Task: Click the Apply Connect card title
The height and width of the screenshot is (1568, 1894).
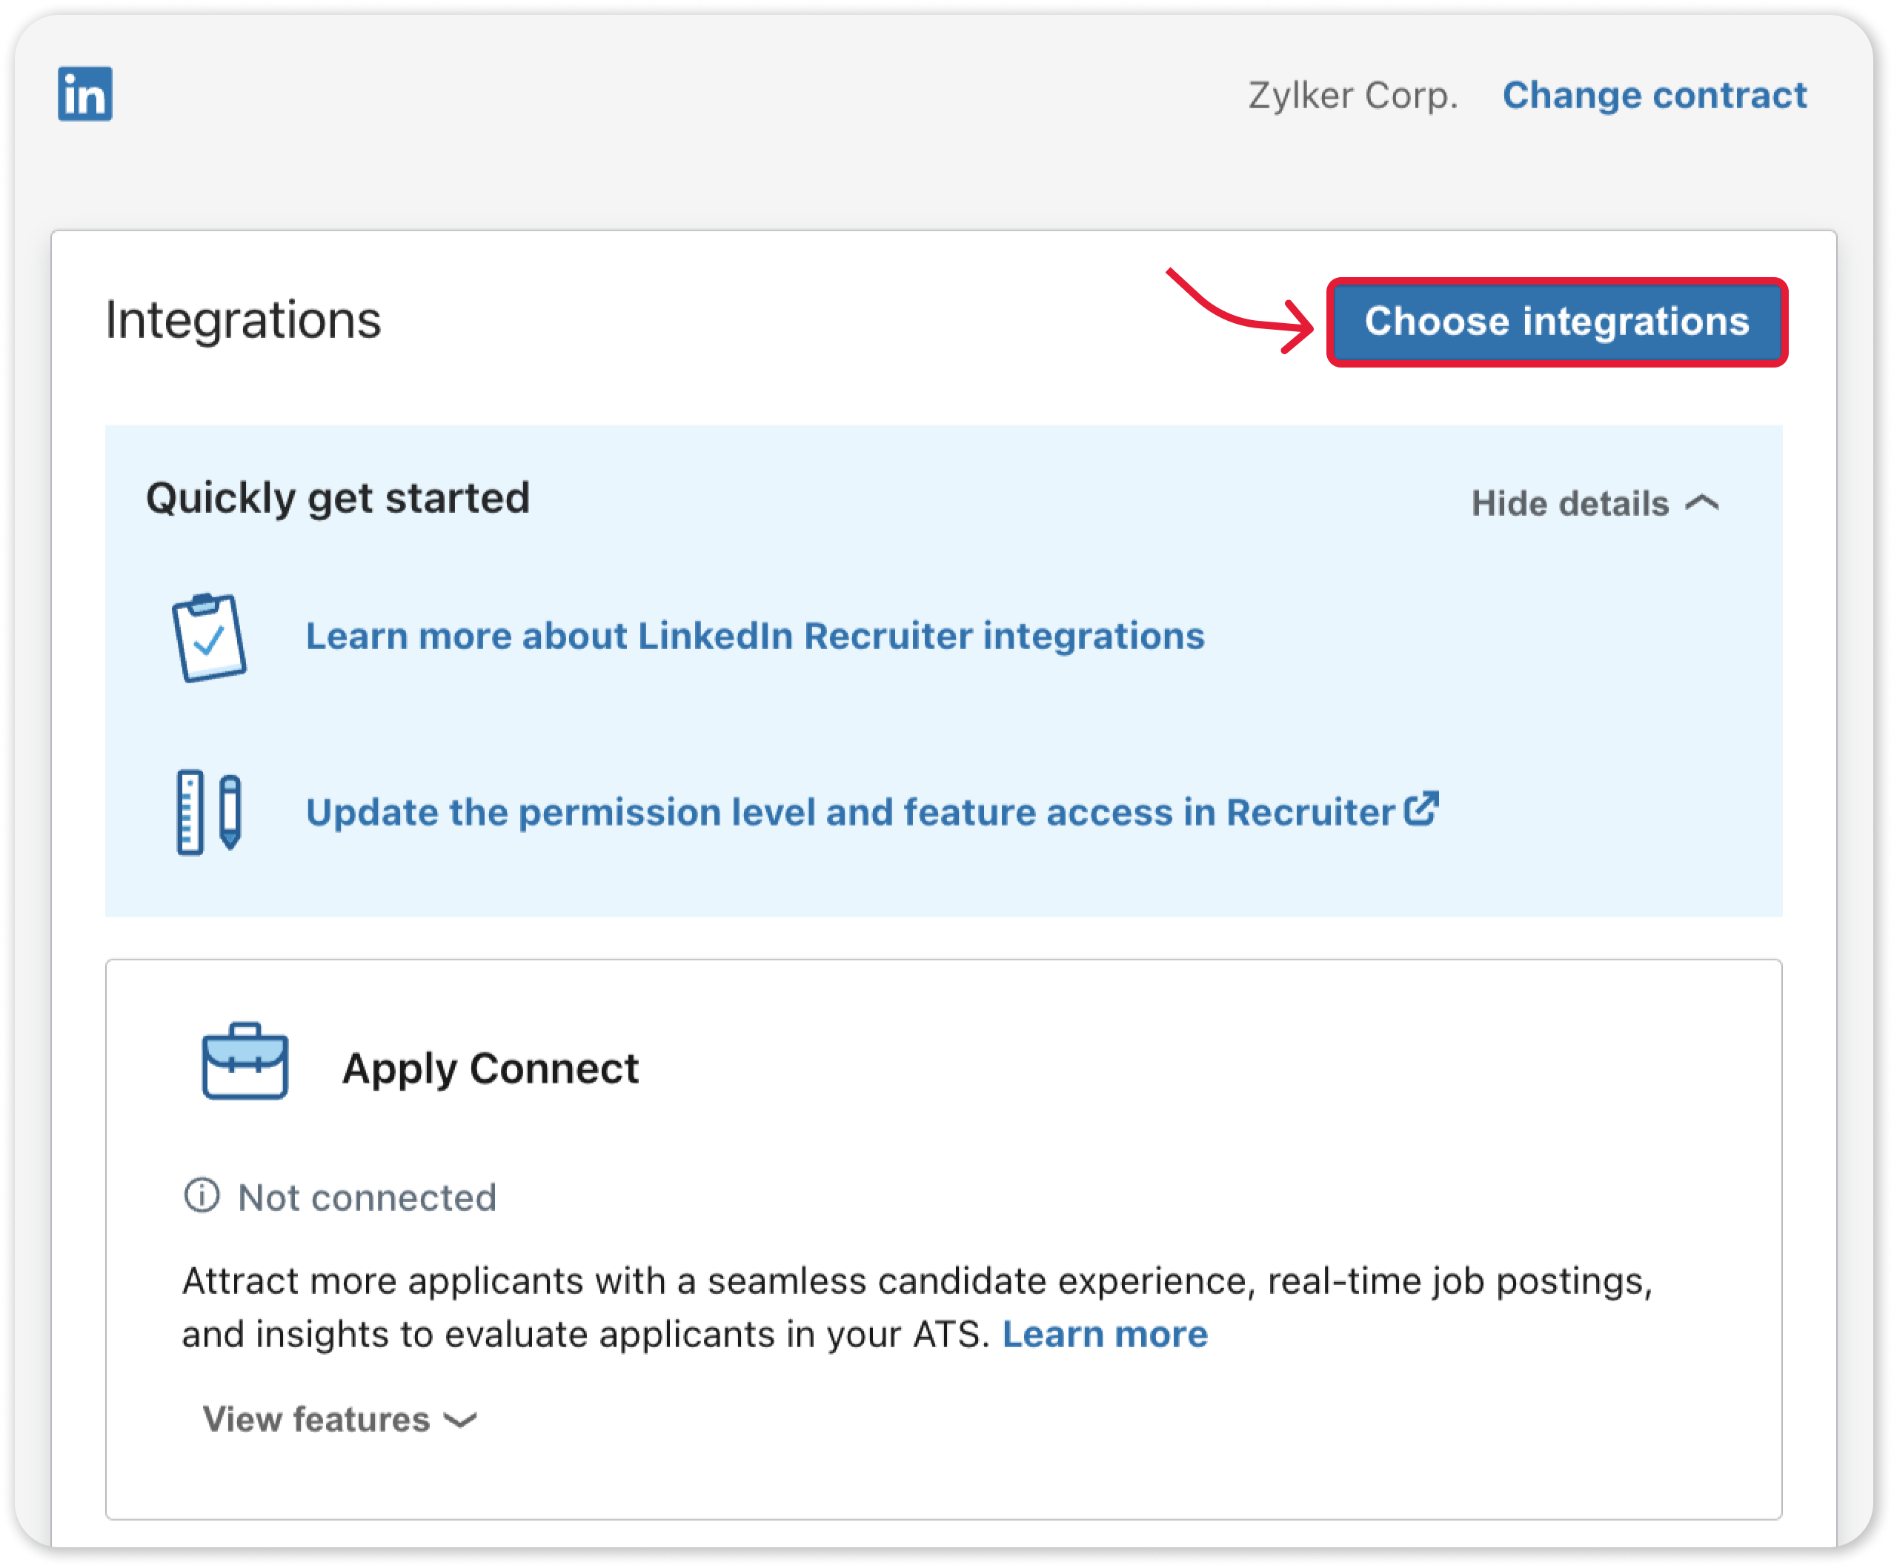Action: (491, 1069)
